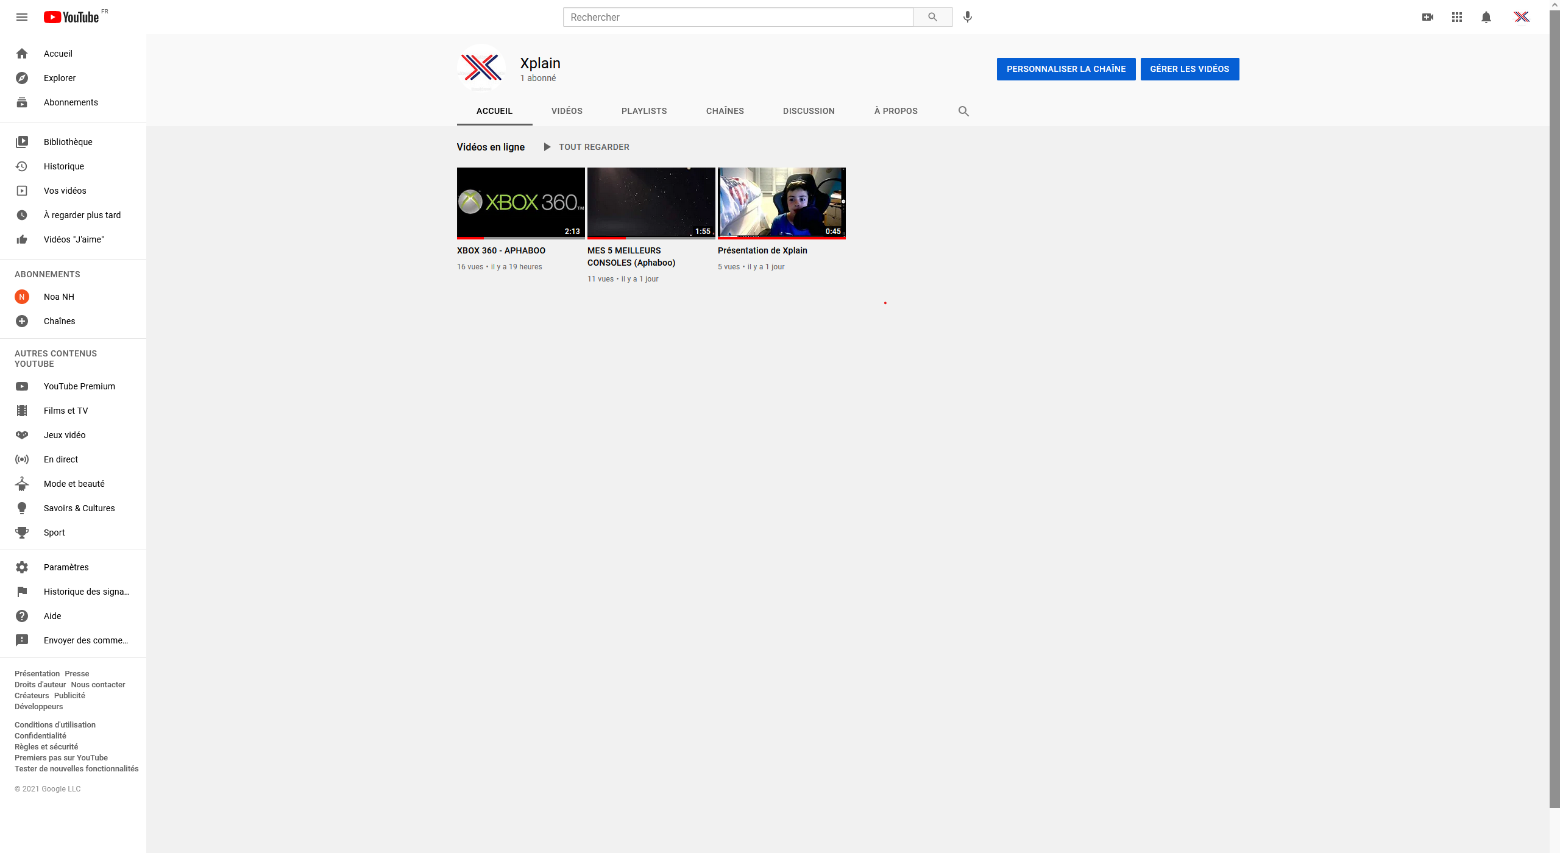Click Confidentialité footer link

point(40,736)
